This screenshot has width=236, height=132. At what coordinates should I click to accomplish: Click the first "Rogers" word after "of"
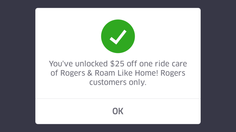[73, 73]
